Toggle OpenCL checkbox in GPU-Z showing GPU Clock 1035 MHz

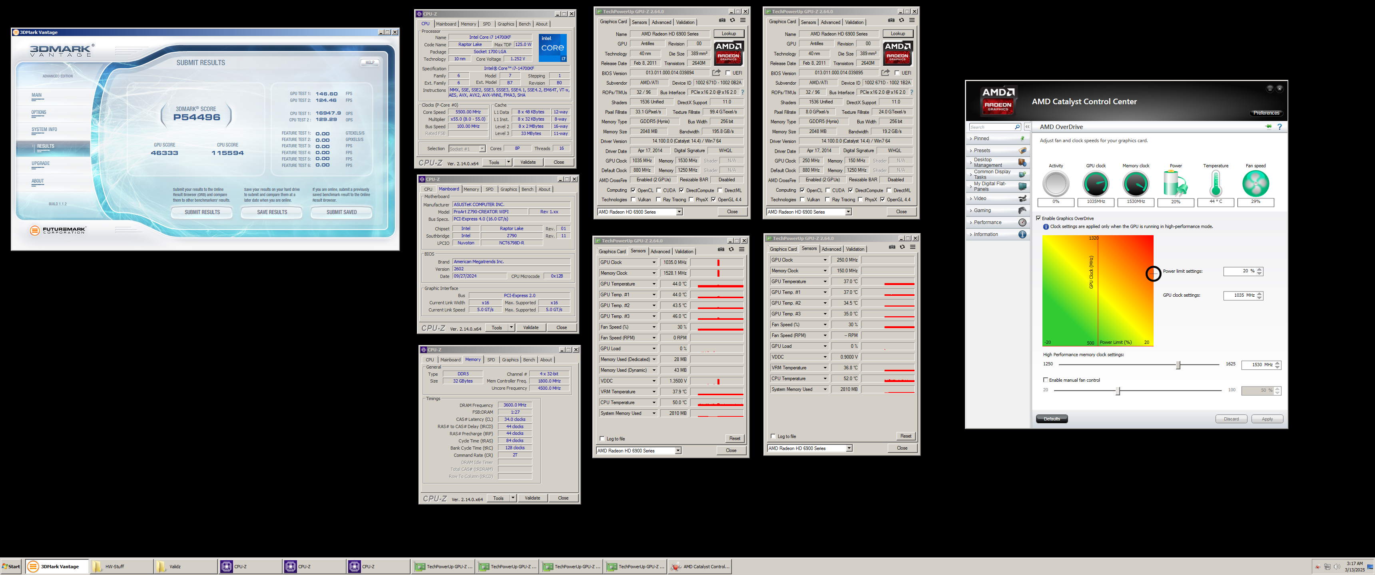point(633,190)
